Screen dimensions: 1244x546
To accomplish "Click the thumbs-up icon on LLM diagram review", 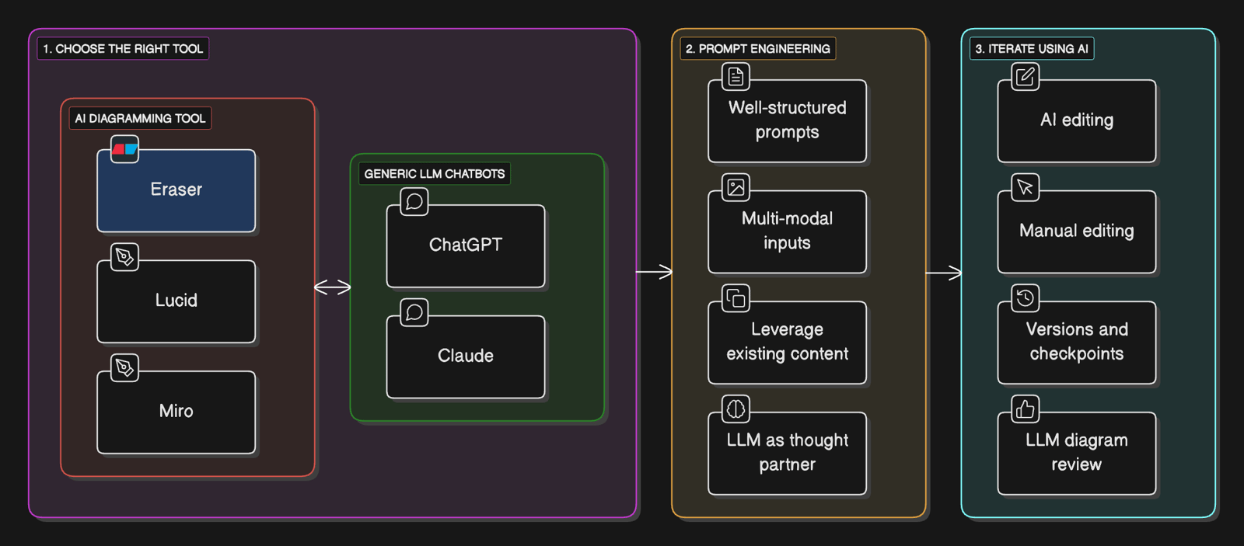I will click(x=1026, y=409).
